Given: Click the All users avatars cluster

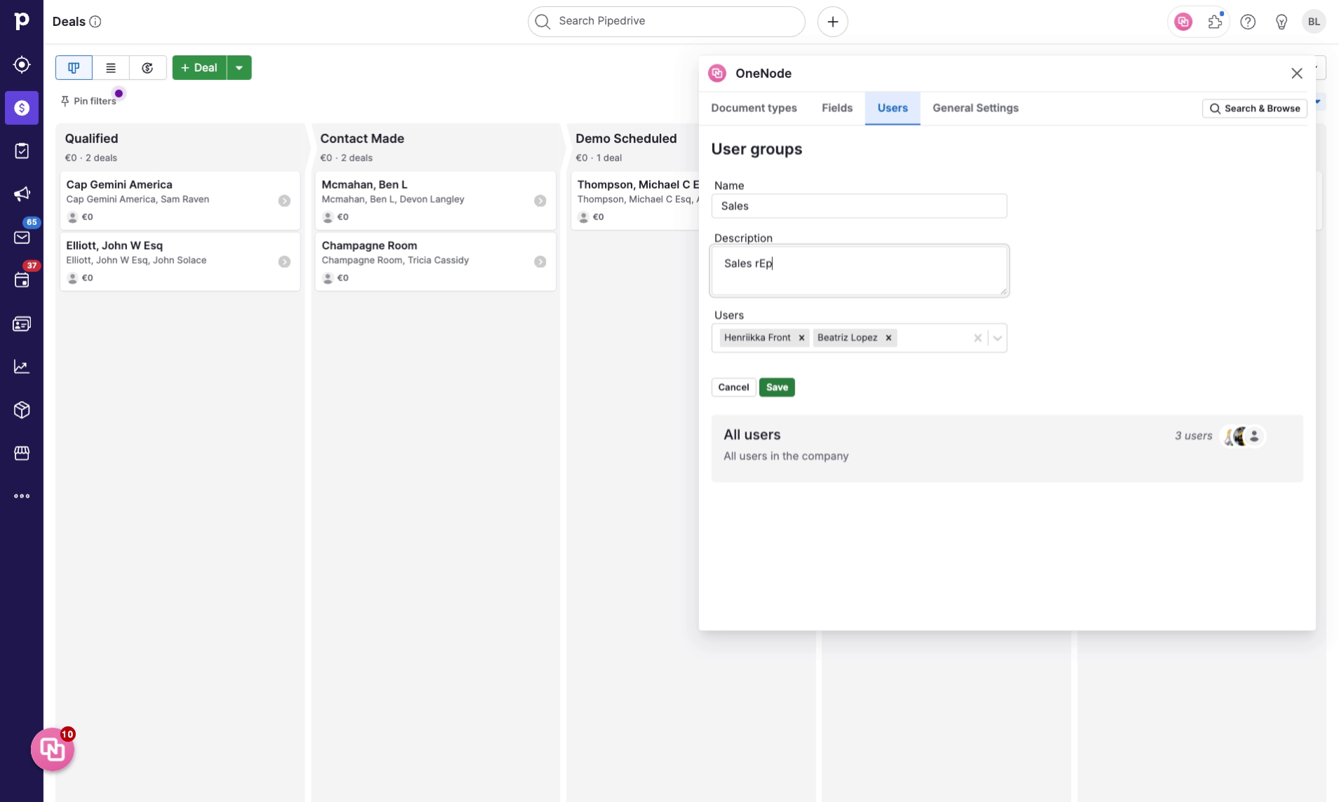Looking at the screenshot, I should pos(1243,436).
